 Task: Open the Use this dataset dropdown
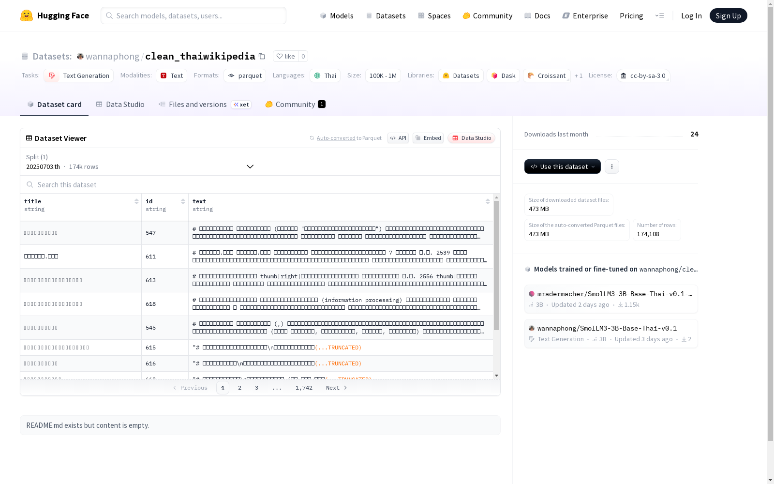(563, 166)
